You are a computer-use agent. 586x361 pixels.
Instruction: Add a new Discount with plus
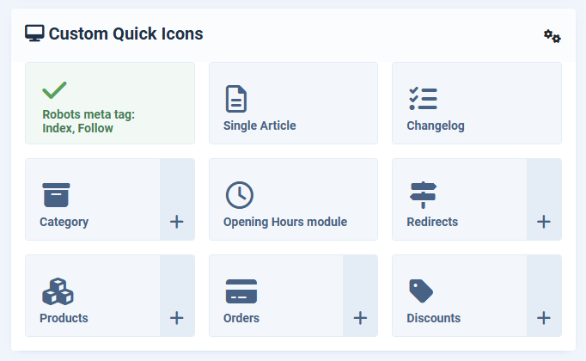544,318
